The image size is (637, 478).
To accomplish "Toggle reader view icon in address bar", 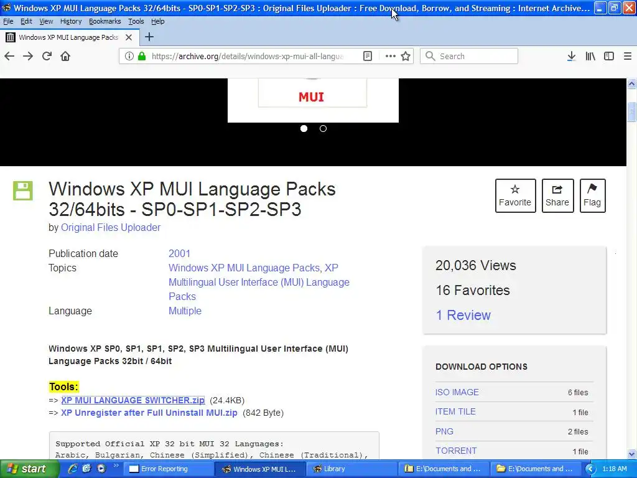I will pos(367,56).
